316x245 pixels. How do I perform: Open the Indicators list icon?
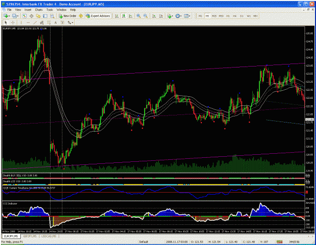[x=169, y=16]
